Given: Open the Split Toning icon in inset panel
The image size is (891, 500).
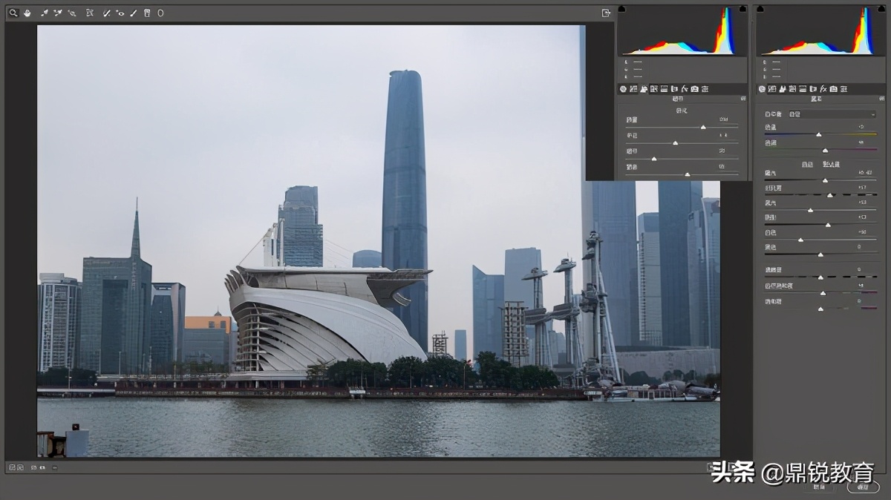Looking at the screenshot, I should [x=664, y=89].
